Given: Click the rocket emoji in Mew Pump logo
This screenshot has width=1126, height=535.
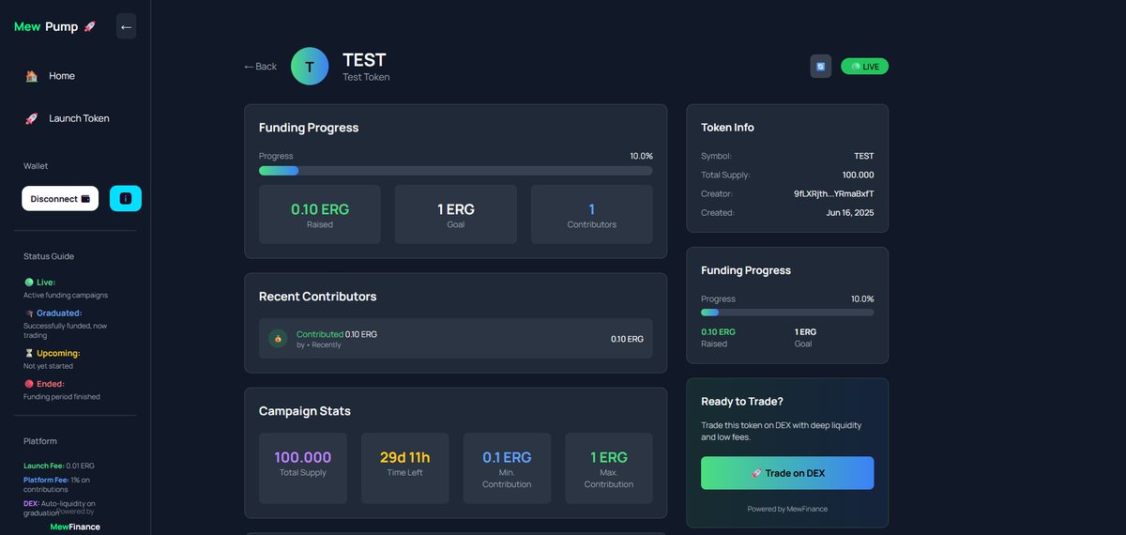Looking at the screenshot, I should [x=89, y=27].
